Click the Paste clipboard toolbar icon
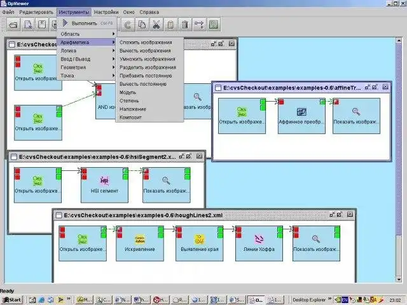407x305 pixels. click(170, 25)
